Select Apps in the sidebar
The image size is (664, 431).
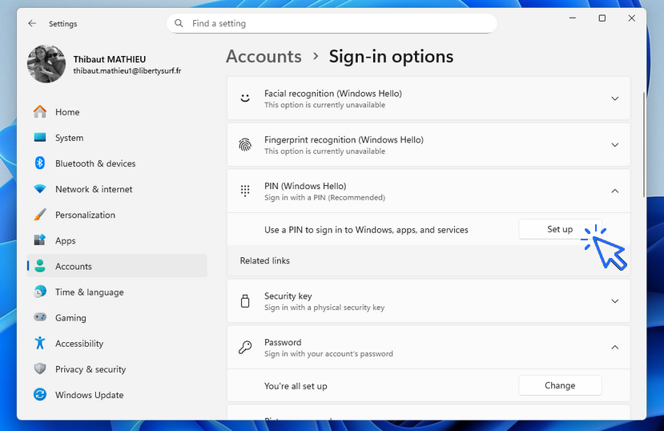(117, 240)
